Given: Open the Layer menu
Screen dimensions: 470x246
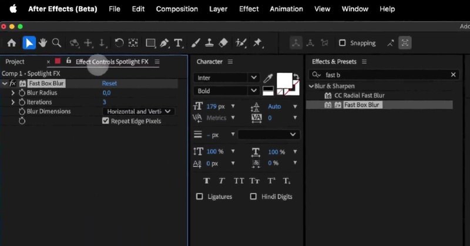Looking at the screenshot, I should pos(218,9).
